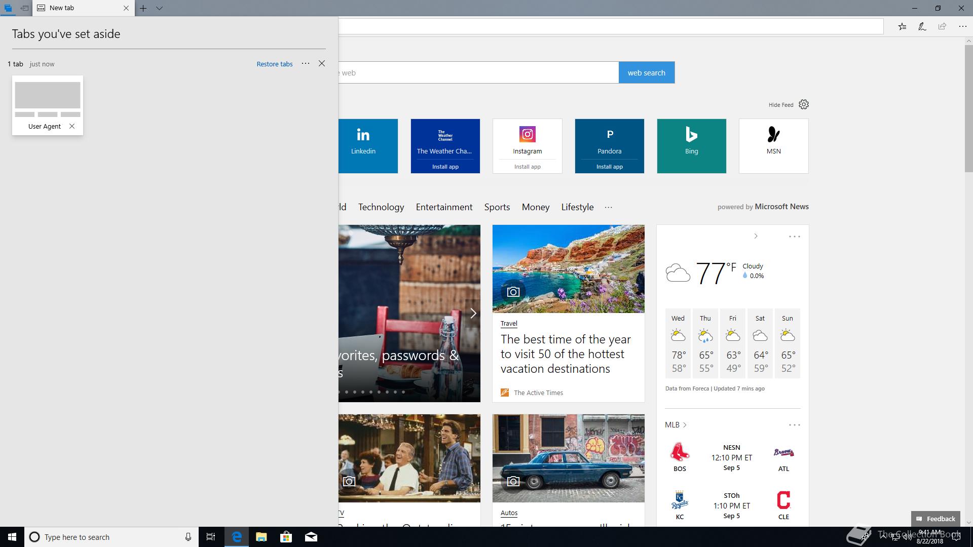Image resolution: width=973 pixels, height=547 pixels.
Task: Open MLB card options ellipsis
Action: click(x=794, y=425)
